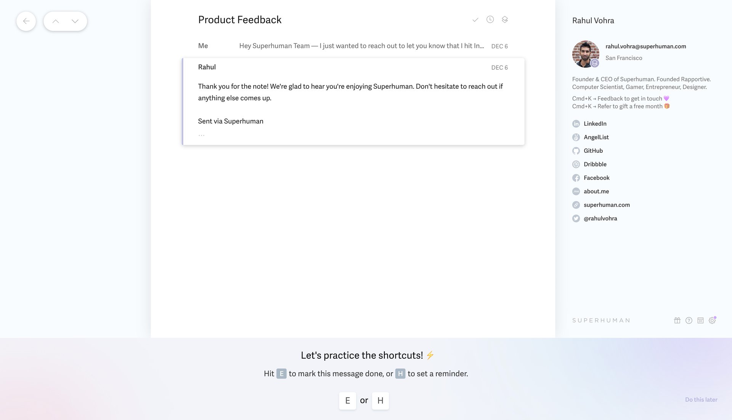Image resolution: width=732 pixels, height=420 pixels.
Task: Open Rahul's GitHub profile icon
Action: click(x=576, y=151)
